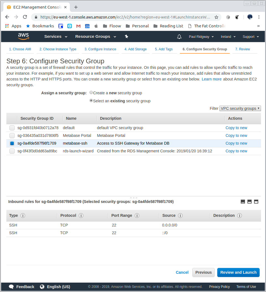Reload the page with the refresh icon

point(25,17)
